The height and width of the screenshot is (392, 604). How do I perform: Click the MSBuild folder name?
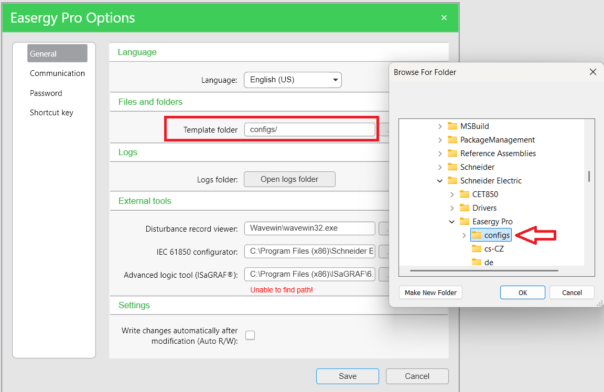[x=474, y=126]
